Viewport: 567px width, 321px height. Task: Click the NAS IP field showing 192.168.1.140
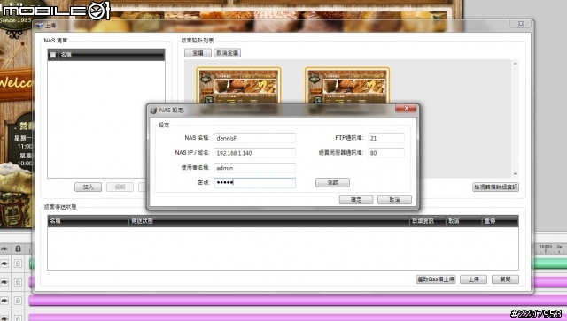pyautogui.click(x=254, y=153)
